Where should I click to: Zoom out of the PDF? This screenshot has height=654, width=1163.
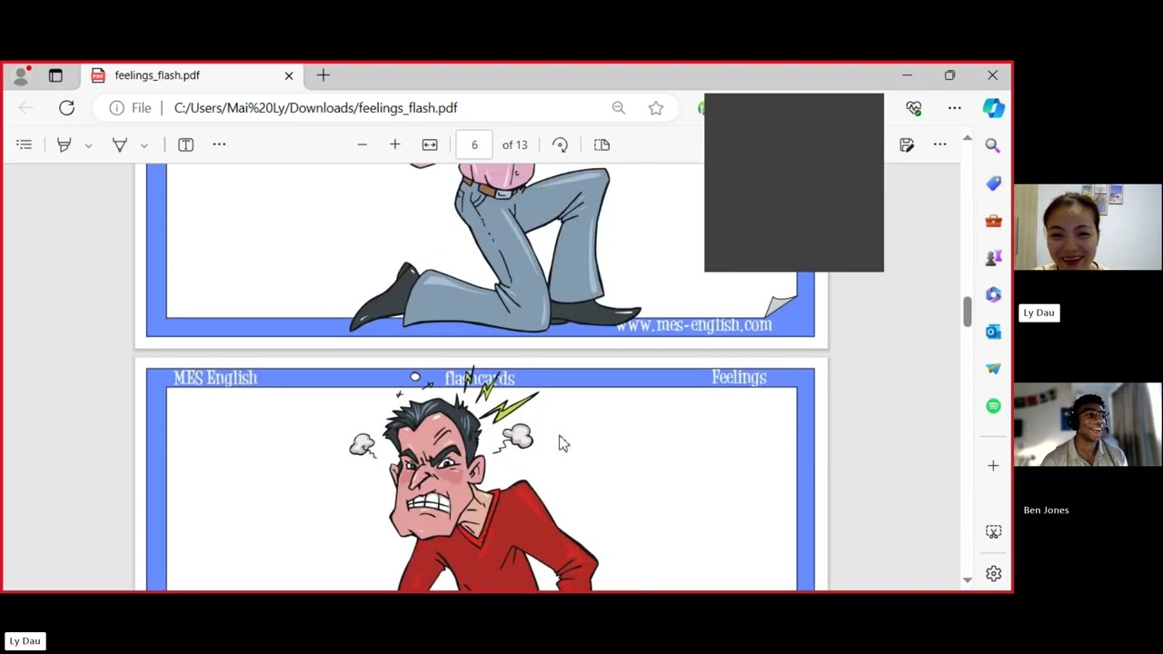pyautogui.click(x=362, y=144)
